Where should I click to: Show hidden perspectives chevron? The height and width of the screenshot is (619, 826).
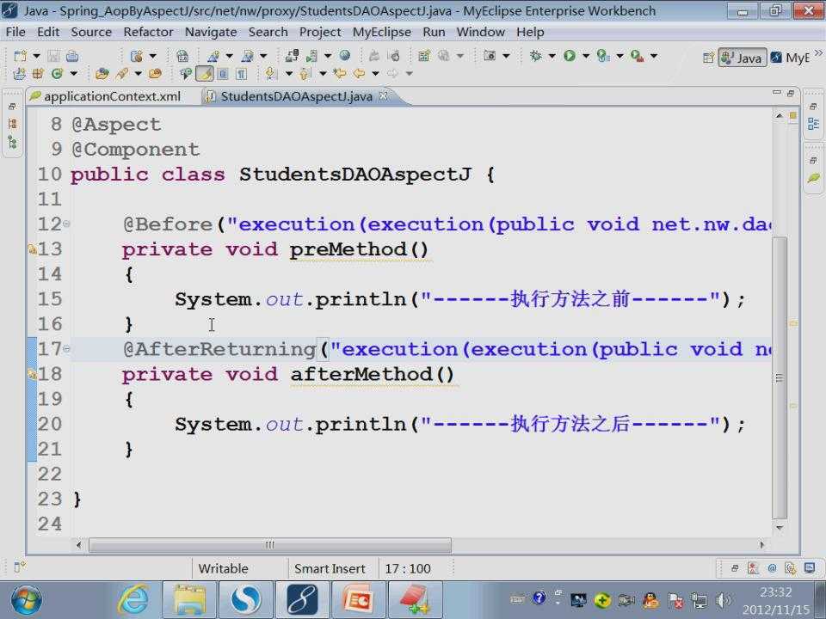(817, 52)
